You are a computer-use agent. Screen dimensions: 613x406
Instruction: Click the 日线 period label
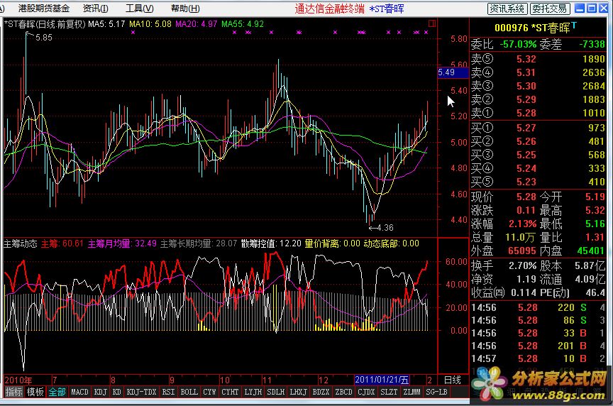[x=453, y=380]
